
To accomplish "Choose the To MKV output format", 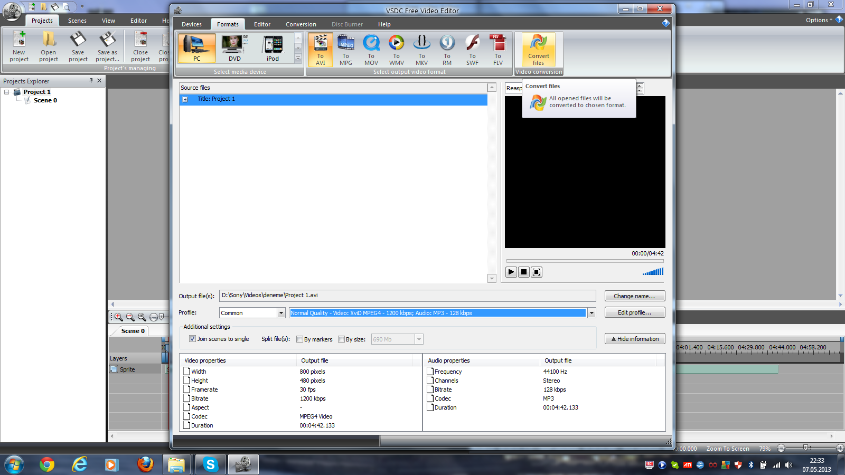I will click(x=422, y=50).
